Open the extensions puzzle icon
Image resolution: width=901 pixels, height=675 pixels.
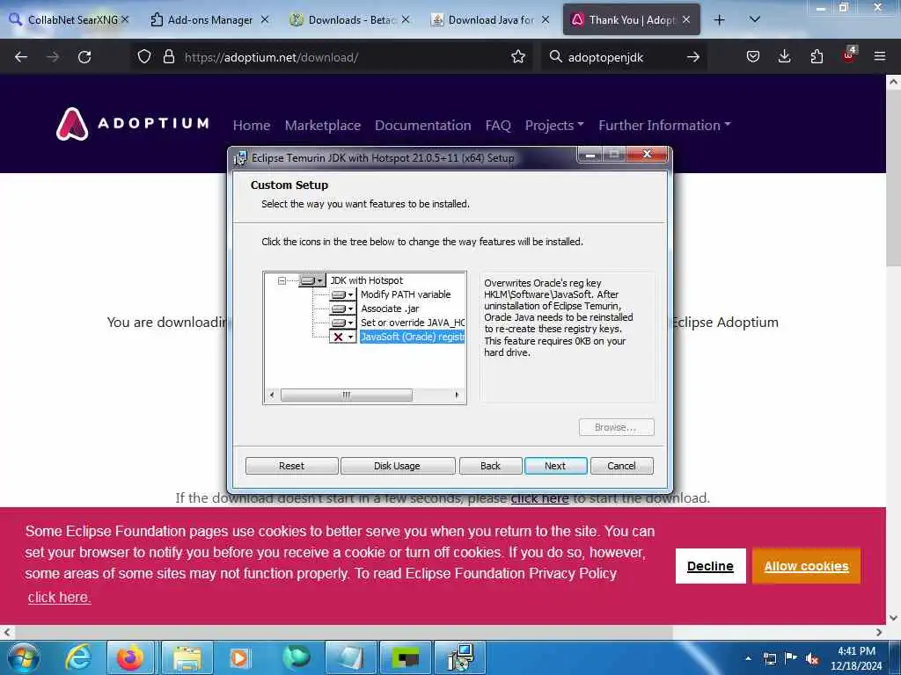click(x=817, y=57)
